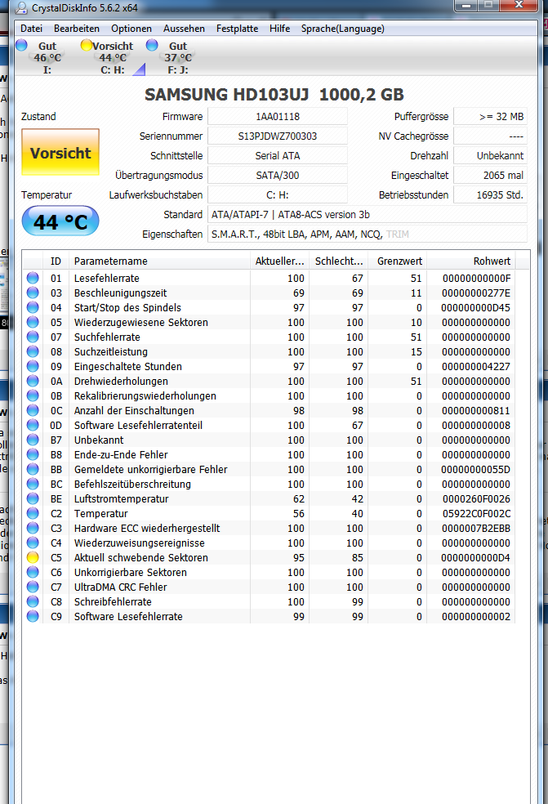The image size is (548, 804).
Task: Click the status icon of Luftstromtemperatur row
Action: pos(33,498)
